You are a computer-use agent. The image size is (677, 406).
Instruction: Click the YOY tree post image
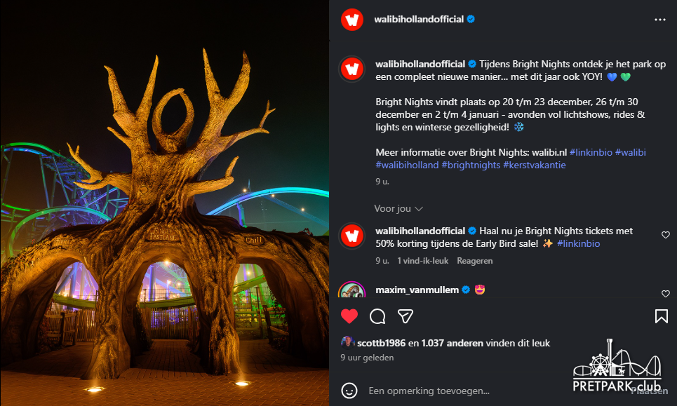(x=164, y=203)
